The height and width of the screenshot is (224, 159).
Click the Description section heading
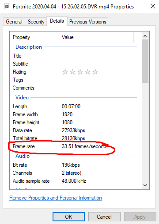29,47
